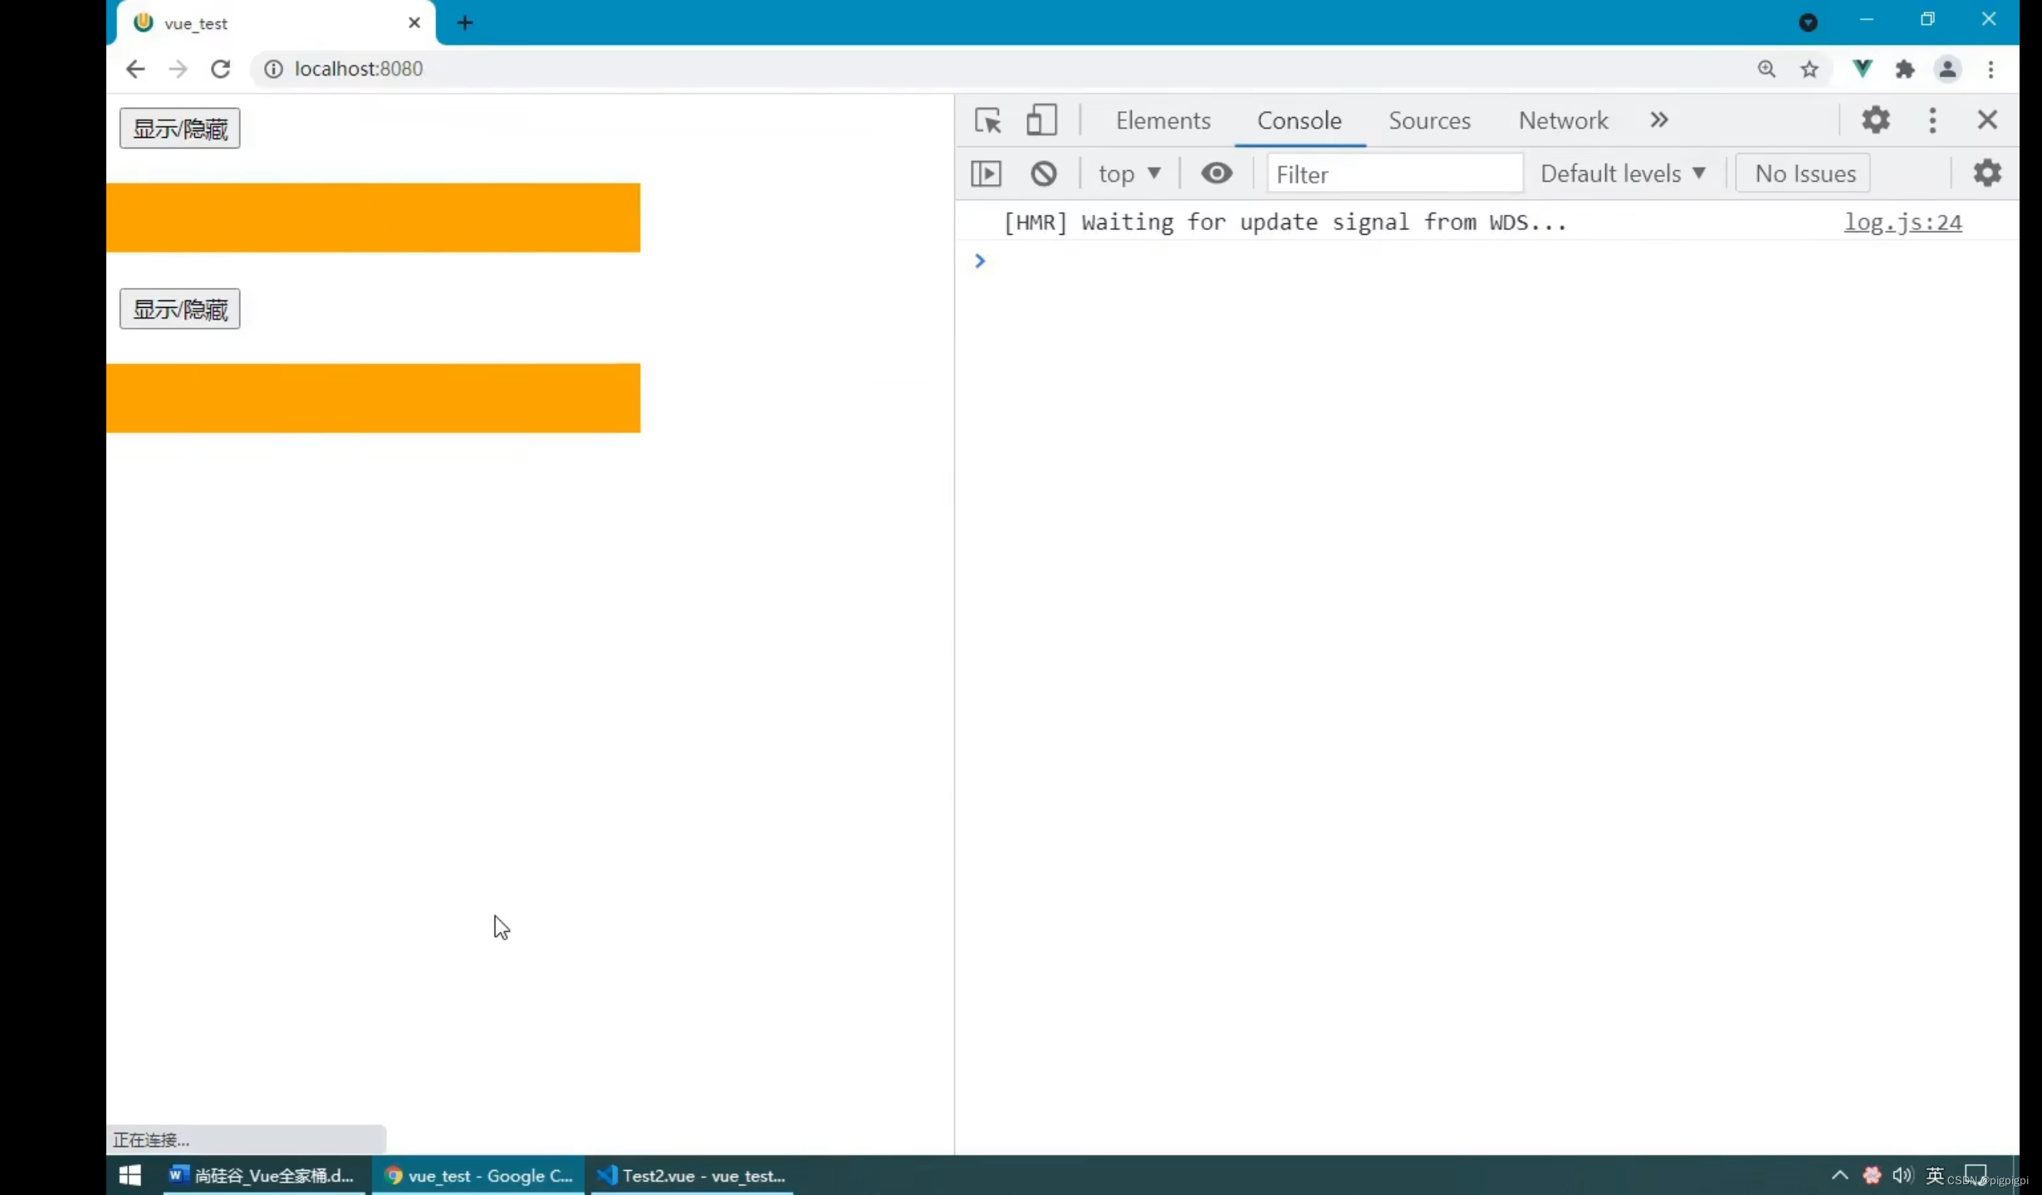2042x1195 pixels.
Task: Click the first orange box
Action: (373, 217)
